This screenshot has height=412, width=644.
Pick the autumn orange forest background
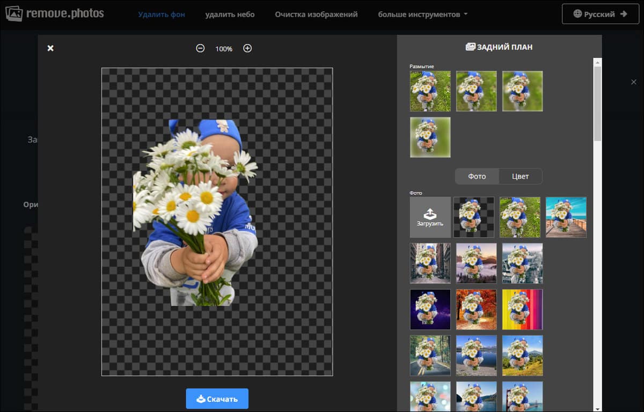pyautogui.click(x=476, y=310)
